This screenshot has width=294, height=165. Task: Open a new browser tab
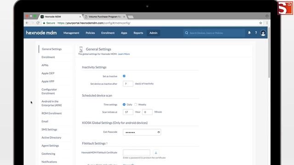pos(130,17)
